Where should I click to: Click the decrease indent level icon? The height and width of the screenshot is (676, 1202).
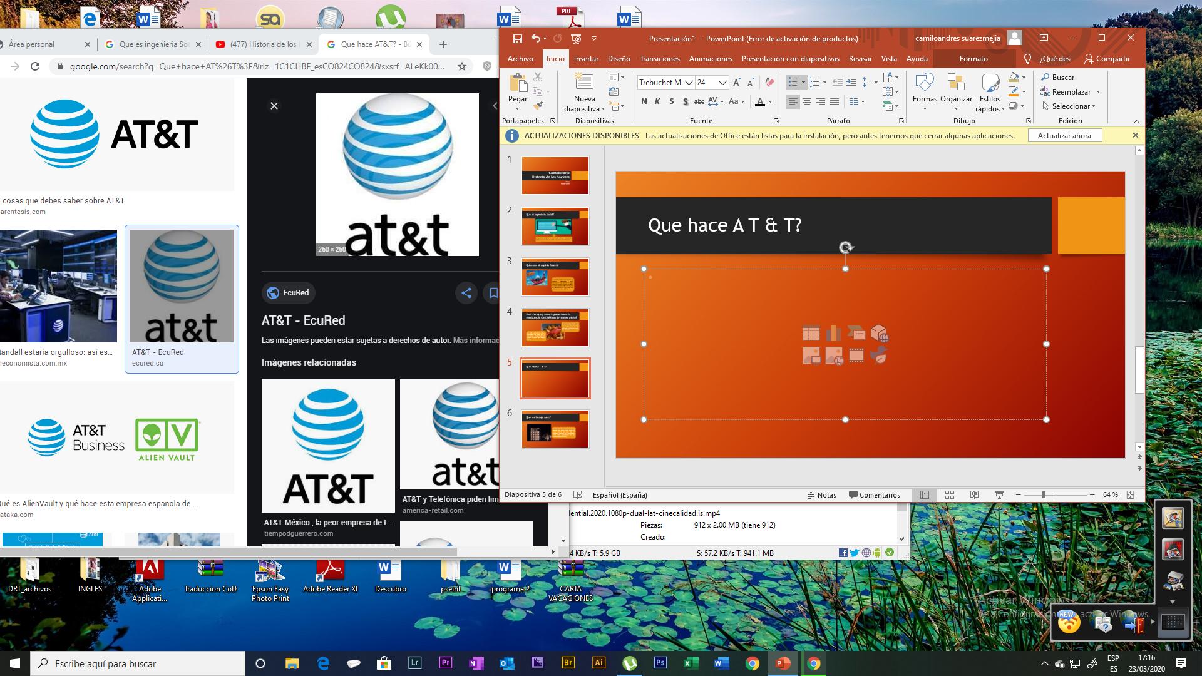click(838, 82)
